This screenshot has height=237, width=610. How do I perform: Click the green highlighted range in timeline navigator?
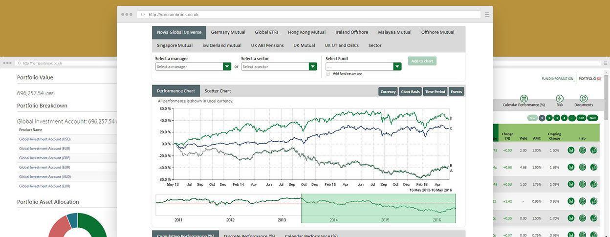[379, 209]
